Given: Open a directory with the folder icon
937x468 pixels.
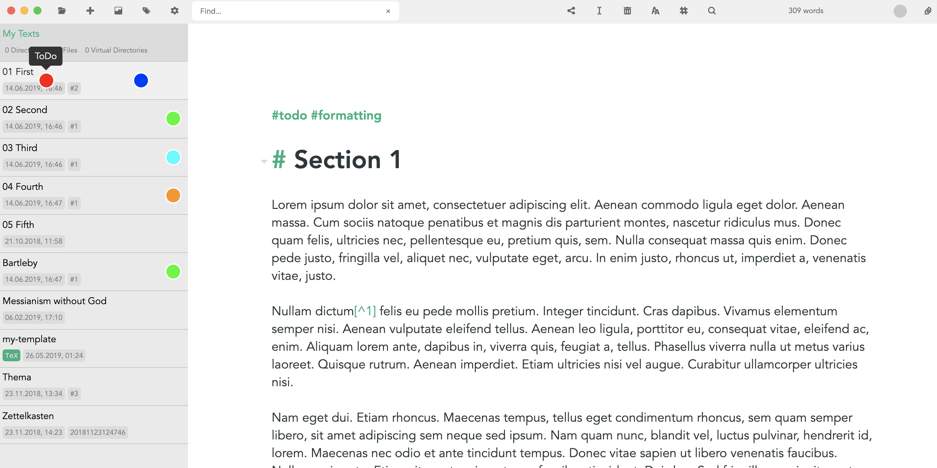Looking at the screenshot, I should [x=62, y=11].
